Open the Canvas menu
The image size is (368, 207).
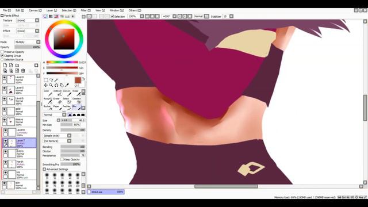pyautogui.click(x=35, y=10)
